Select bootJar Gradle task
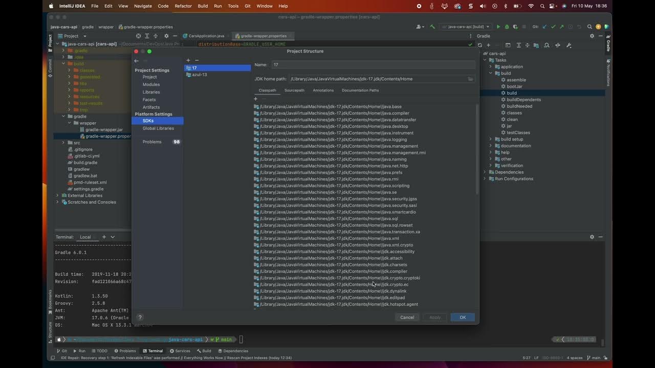Viewport: 655px width, 368px height. (x=514, y=86)
